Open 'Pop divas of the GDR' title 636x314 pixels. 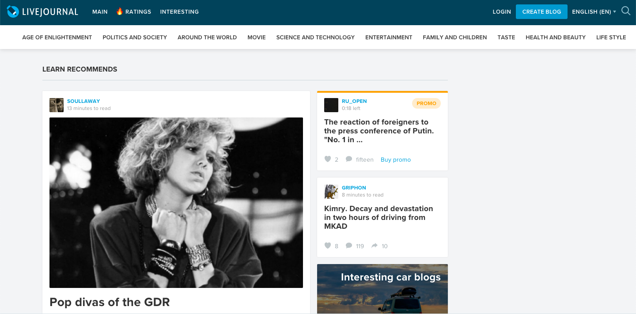(110, 302)
